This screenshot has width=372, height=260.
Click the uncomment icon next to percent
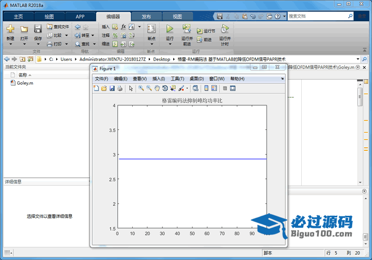[x=123, y=35]
